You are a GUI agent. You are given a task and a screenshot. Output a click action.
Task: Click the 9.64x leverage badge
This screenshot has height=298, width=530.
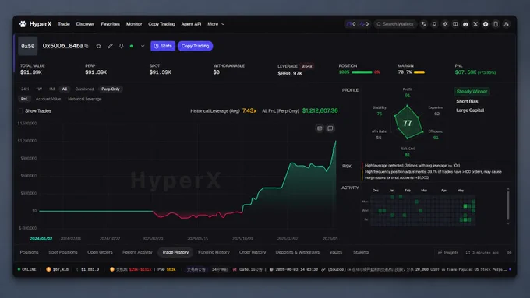point(306,66)
